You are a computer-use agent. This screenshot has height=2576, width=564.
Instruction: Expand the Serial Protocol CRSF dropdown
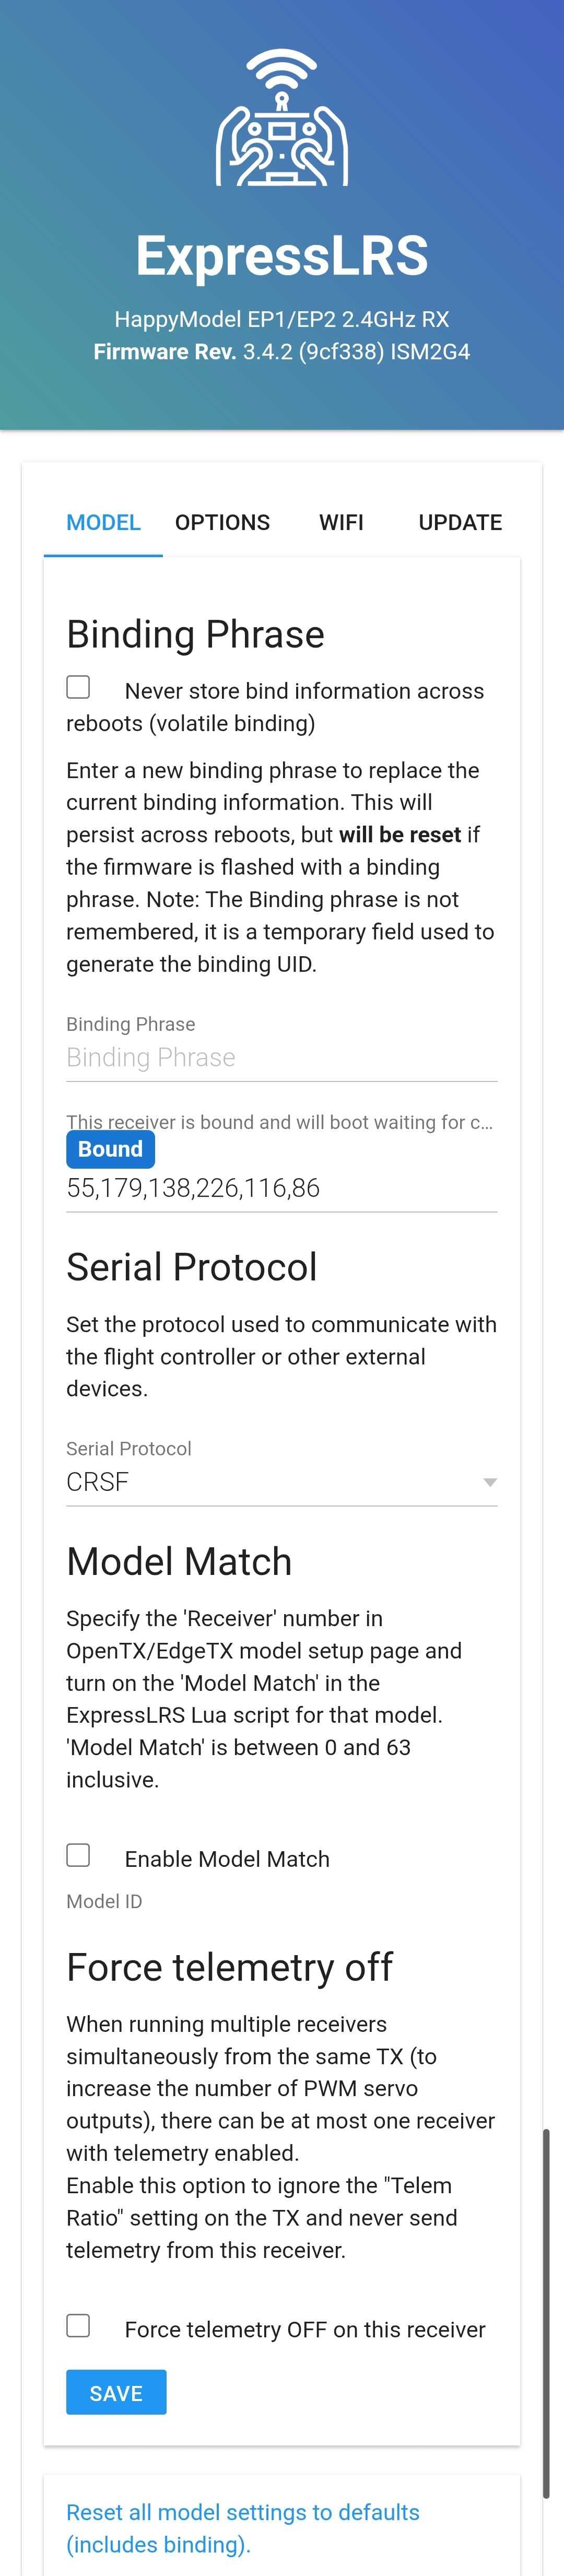(281, 1482)
